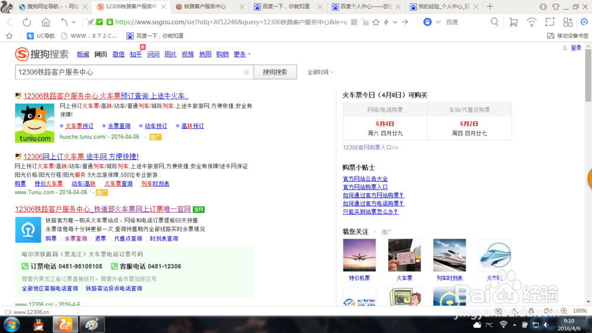The height and width of the screenshot is (333, 592).
Task: Click the lightning speed mode icon
Action: [386, 23]
